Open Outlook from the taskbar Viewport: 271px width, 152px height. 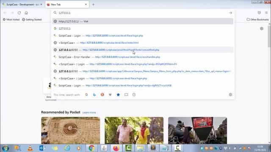point(42,148)
